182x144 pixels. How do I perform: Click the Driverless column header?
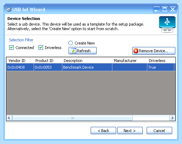coord(161,61)
